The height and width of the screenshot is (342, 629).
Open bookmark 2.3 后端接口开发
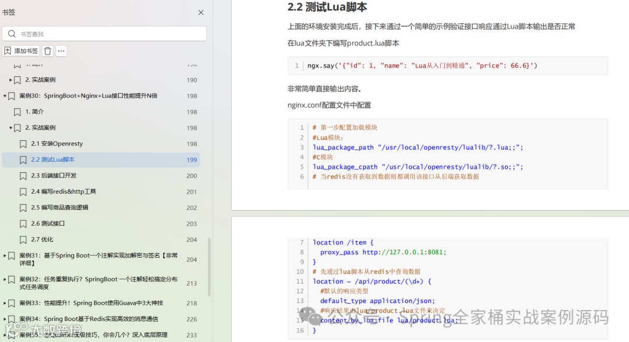point(54,176)
